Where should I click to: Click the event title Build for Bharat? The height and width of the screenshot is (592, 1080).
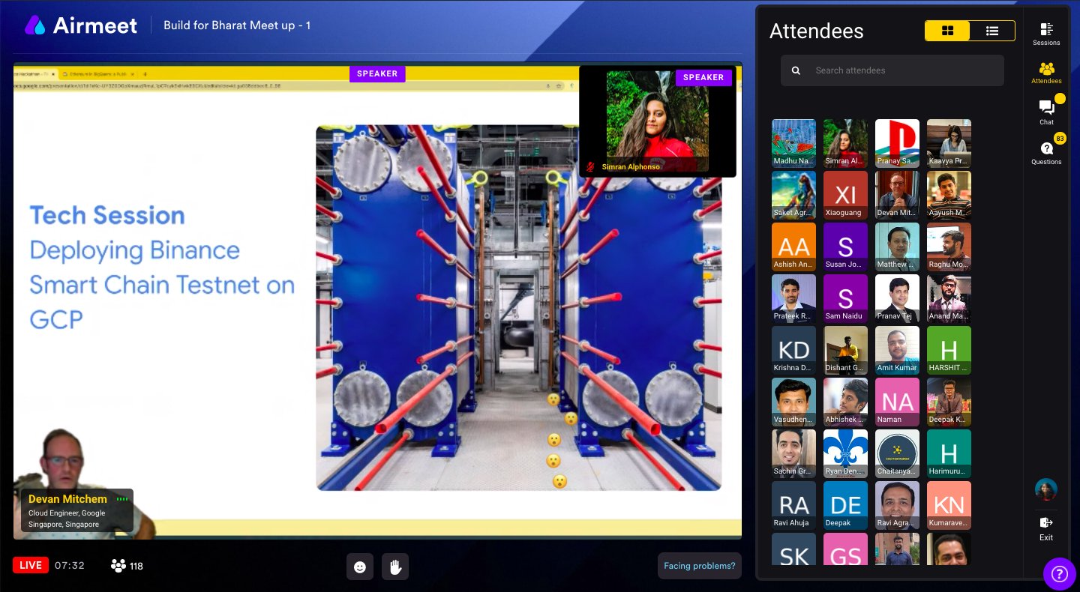(x=237, y=25)
